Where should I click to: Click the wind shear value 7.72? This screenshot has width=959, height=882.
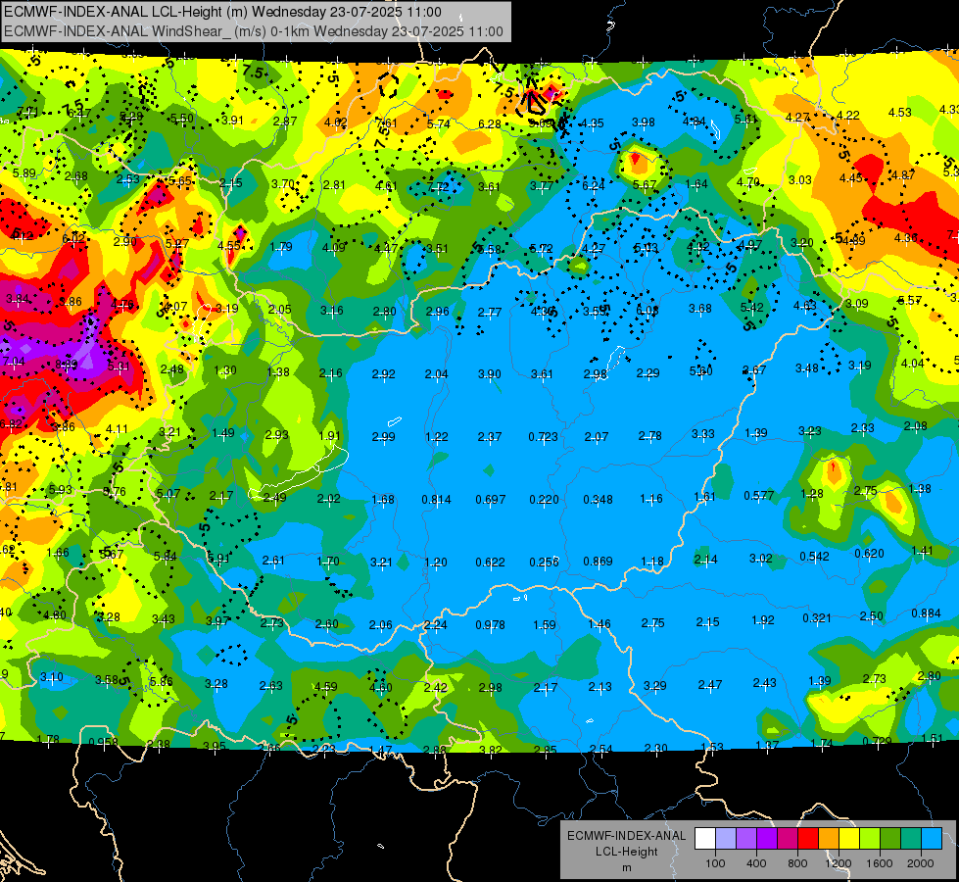[438, 186]
